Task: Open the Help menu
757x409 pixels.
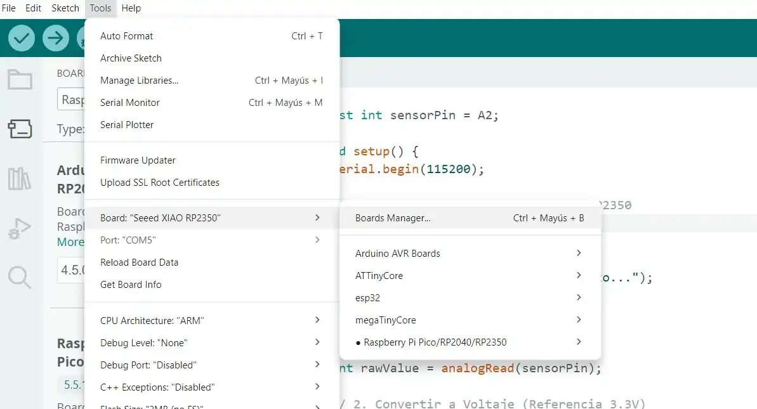Action: (131, 8)
